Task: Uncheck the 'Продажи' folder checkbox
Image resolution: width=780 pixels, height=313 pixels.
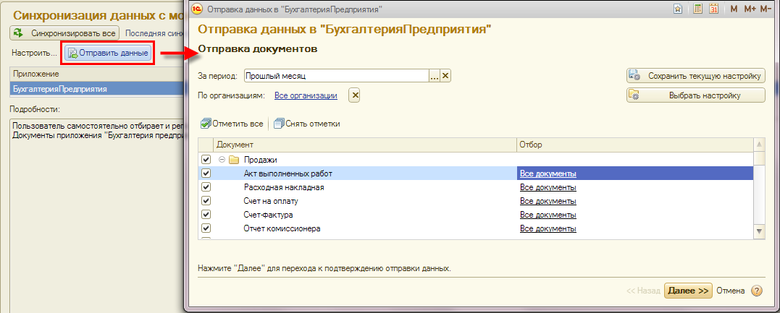Action: (x=206, y=160)
